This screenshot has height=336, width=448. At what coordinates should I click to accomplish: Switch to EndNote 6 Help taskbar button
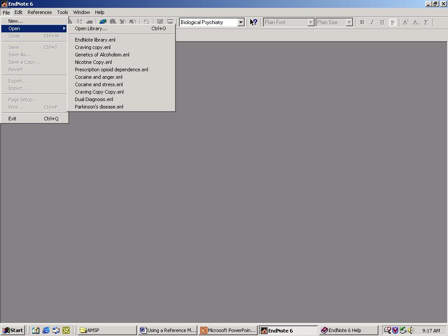coord(349,330)
